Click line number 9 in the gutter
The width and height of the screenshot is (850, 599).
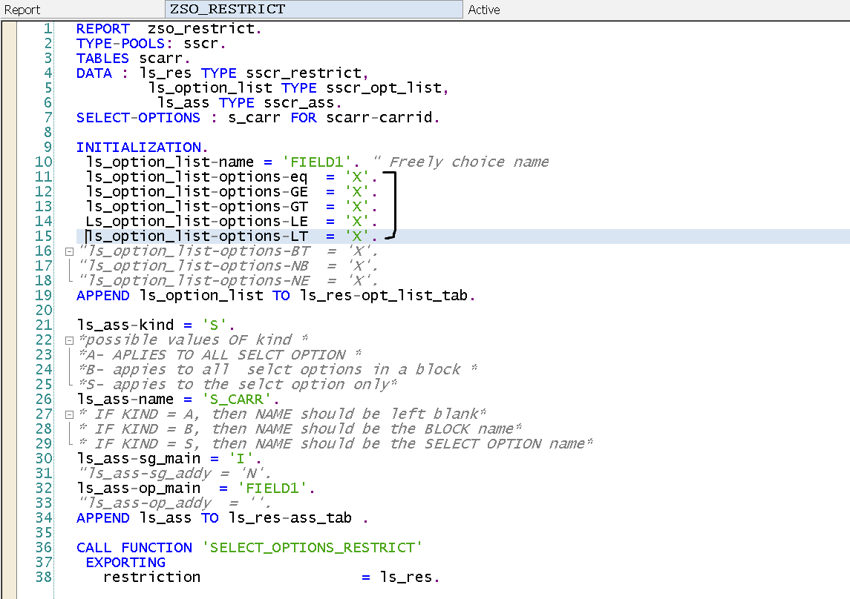click(x=48, y=148)
